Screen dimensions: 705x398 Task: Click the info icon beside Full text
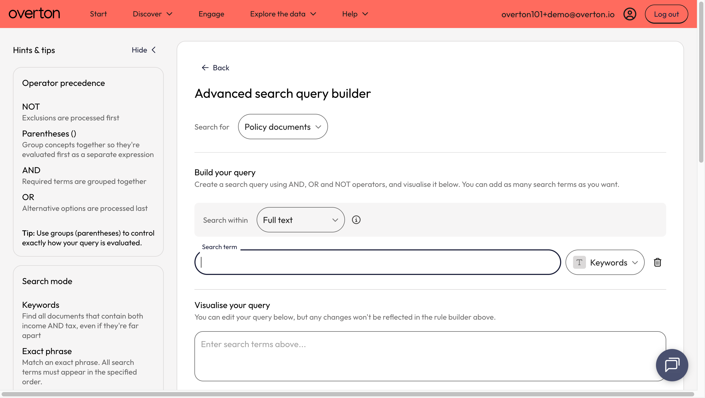[x=356, y=220]
